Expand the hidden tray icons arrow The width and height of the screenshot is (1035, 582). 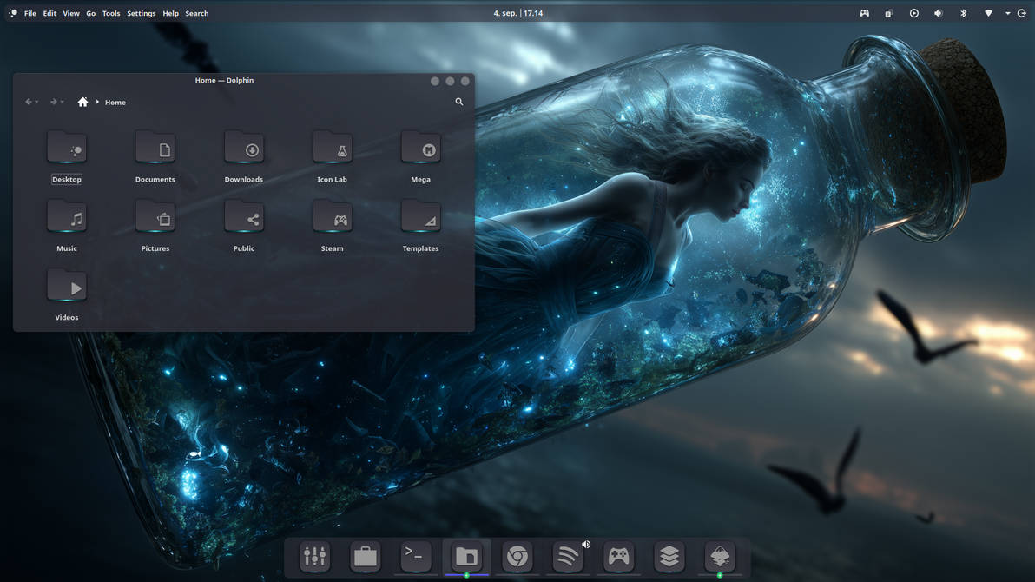pos(1007,13)
